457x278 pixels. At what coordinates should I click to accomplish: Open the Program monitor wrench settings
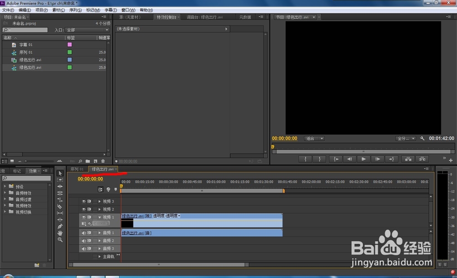422,138
